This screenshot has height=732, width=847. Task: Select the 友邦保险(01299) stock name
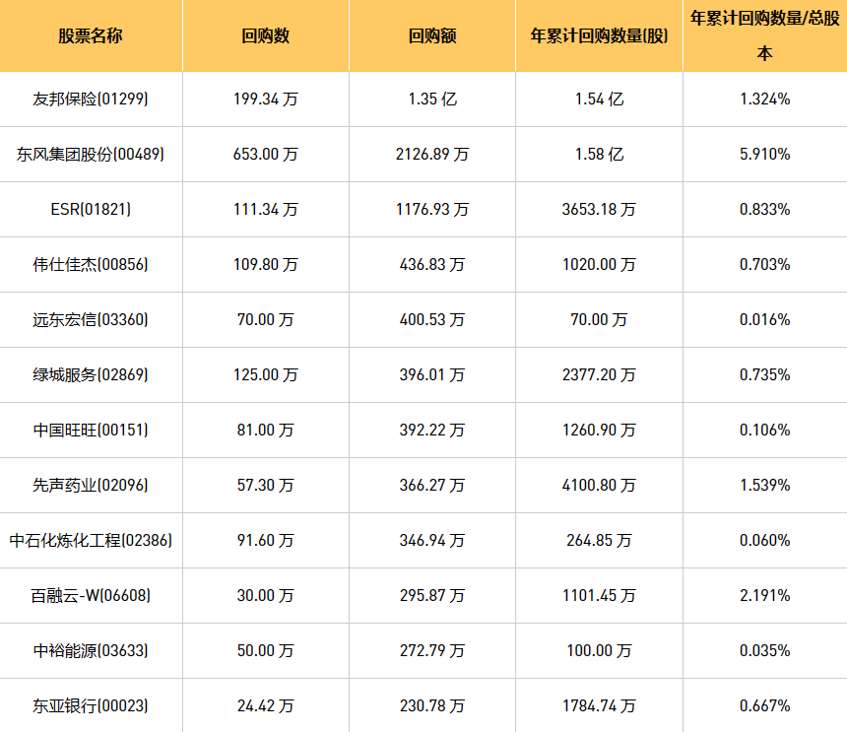[91, 99]
